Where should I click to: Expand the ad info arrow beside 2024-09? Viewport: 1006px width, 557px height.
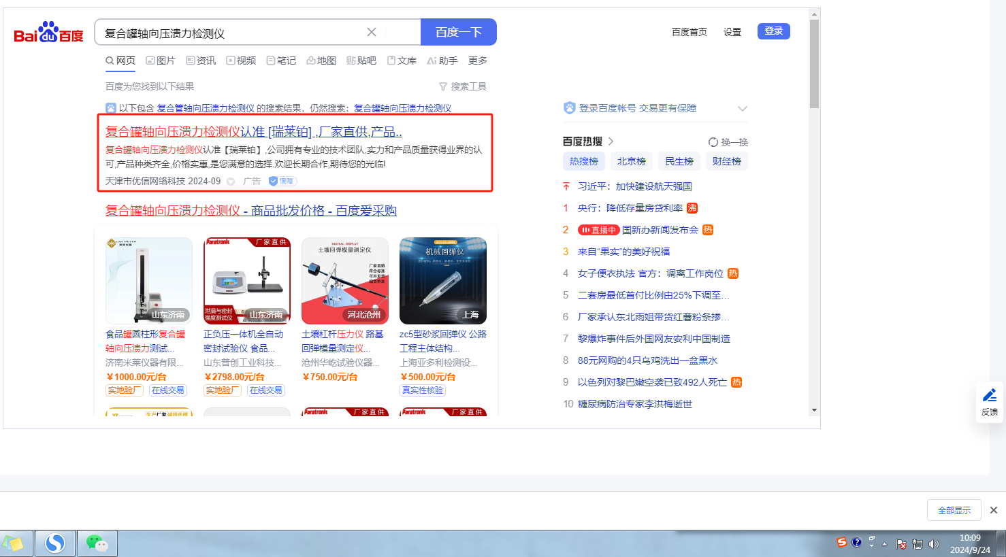(x=231, y=182)
